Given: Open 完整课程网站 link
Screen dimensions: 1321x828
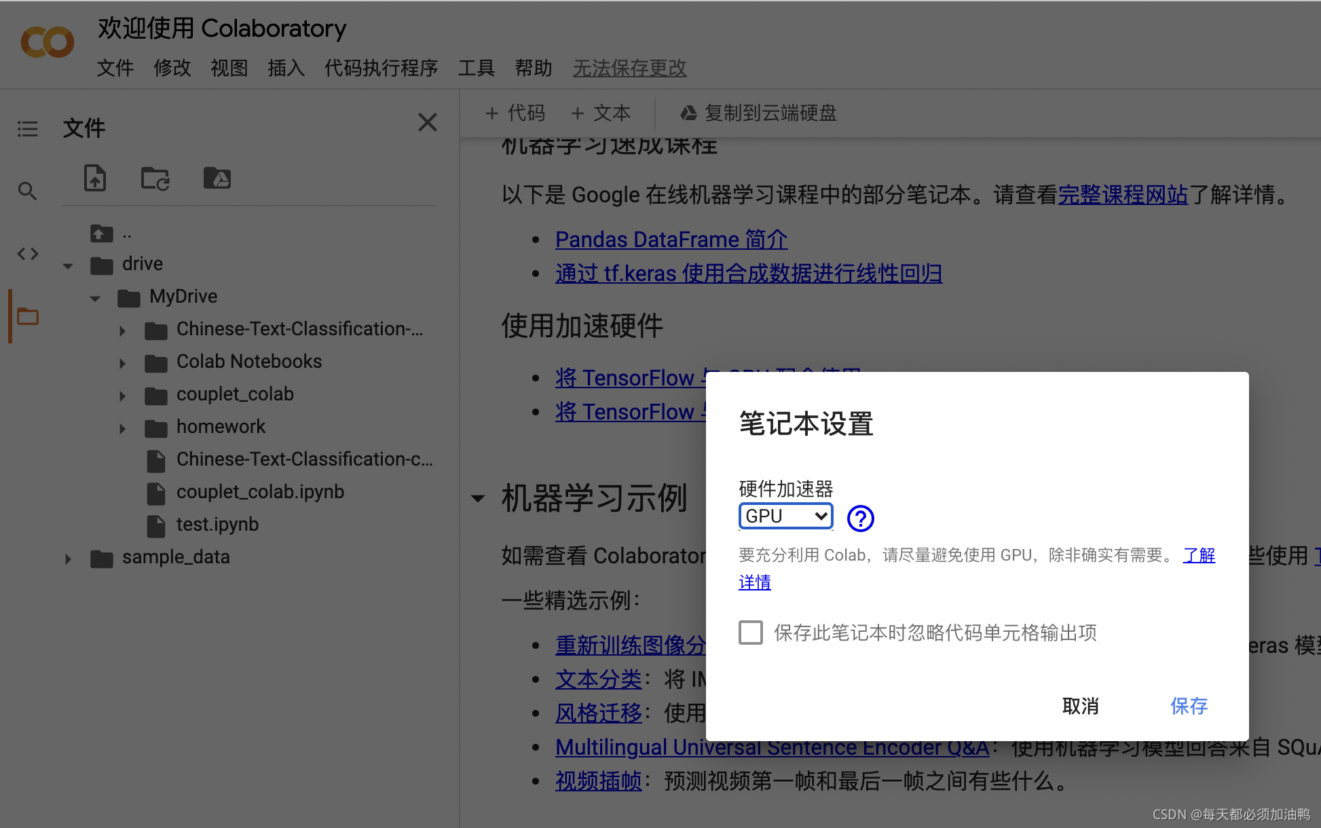Looking at the screenshot, I should pos(1123,195).
